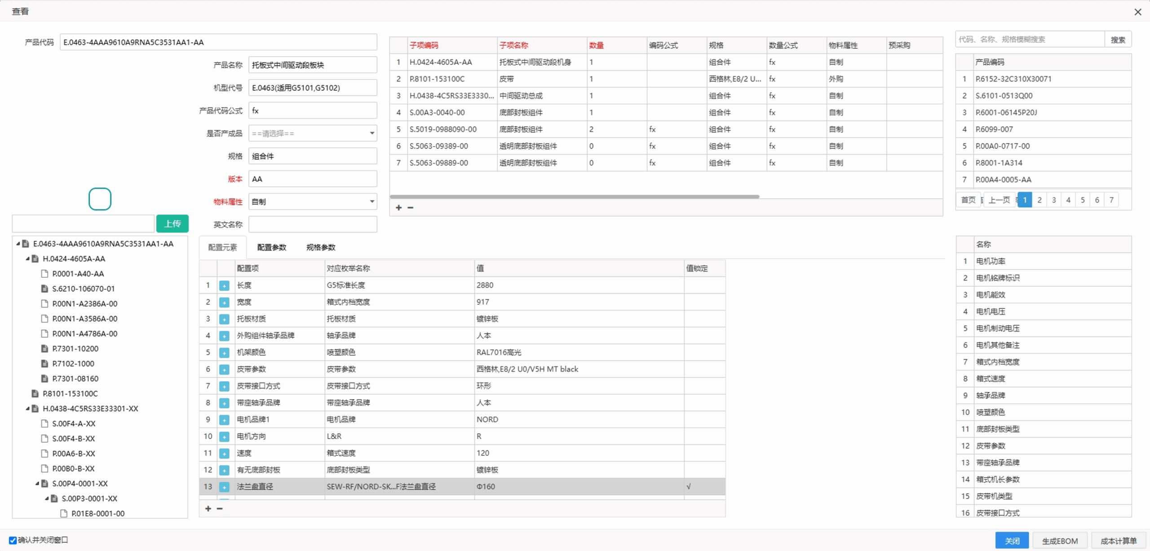The image size is (1150, 551).
Task: Collapse the H.0424-4605A-AA tree node
Action: (27, 259)
